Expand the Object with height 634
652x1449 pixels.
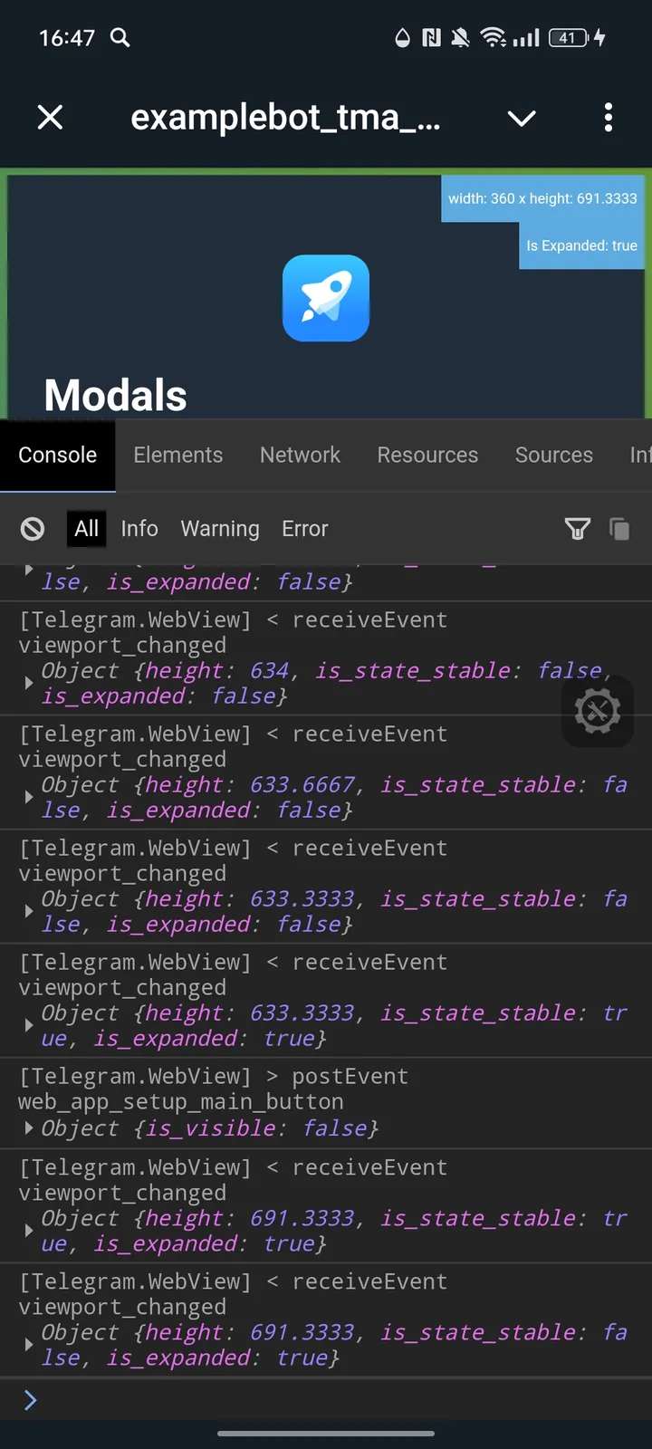tap(29, 683)
